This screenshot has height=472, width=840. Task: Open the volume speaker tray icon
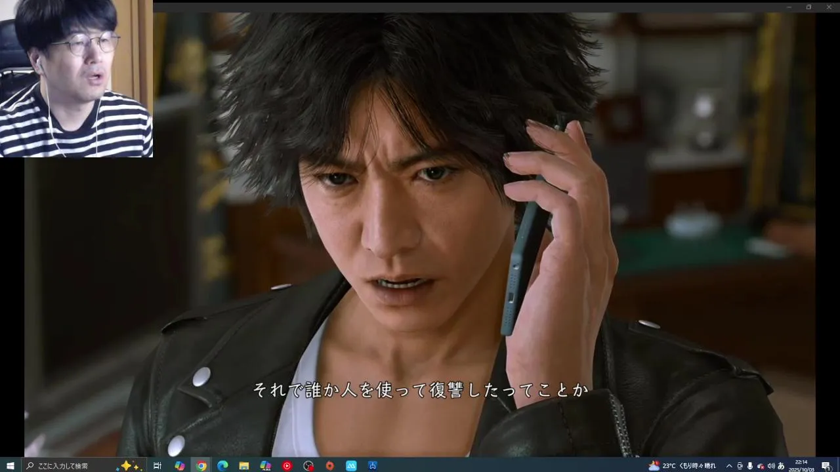771,465
